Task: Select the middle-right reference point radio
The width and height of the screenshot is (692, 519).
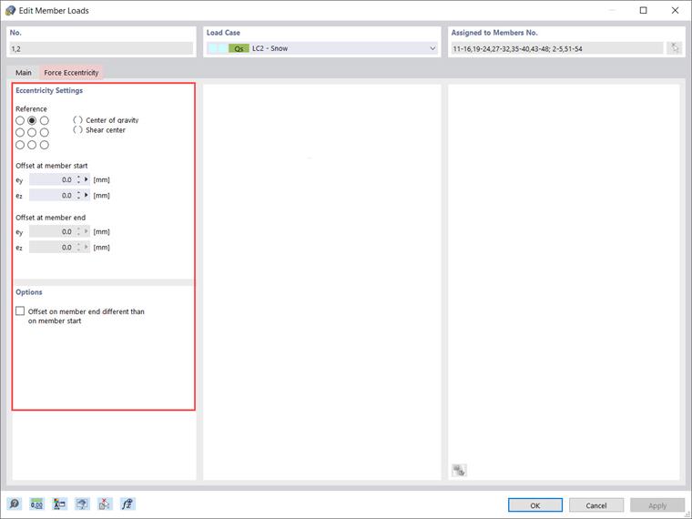Action: [44, 132]
